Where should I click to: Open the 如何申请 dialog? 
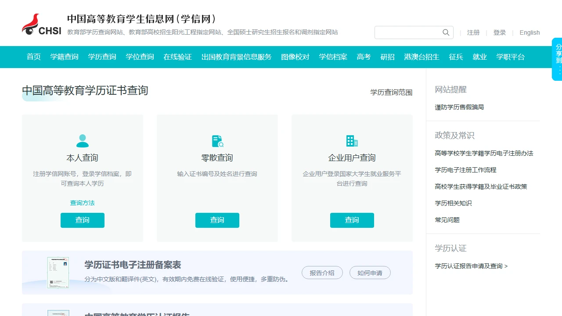pyautogui.click(x=370, y=272)
